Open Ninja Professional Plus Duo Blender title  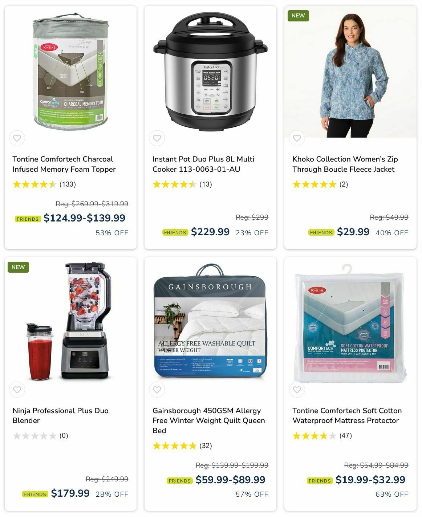click(60, 415)
